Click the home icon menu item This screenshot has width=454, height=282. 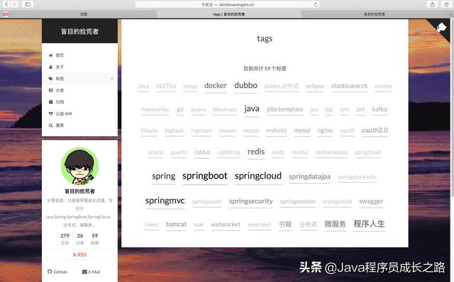(x=57, y=55)
